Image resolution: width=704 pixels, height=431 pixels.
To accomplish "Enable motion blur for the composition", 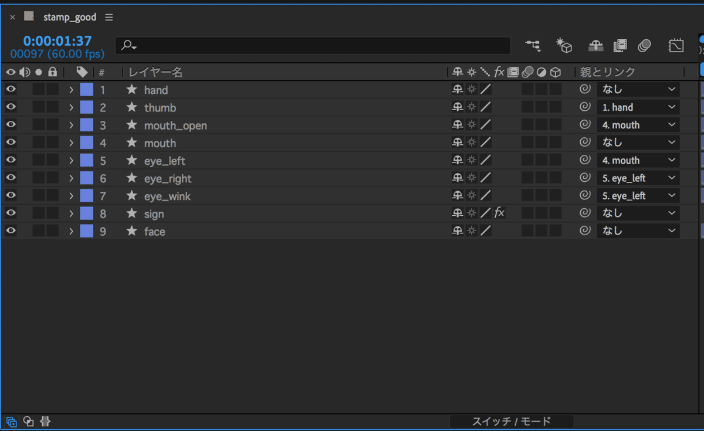I will coord(644,45).
